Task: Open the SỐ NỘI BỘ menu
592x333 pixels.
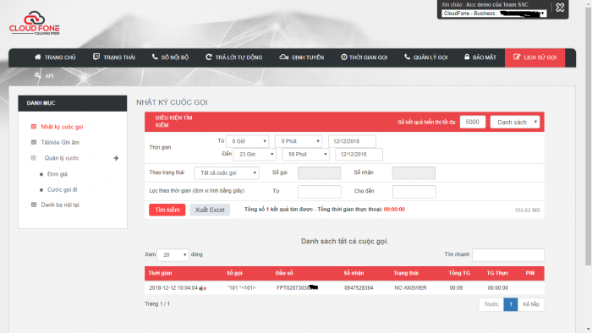Action: coord(170,57)
